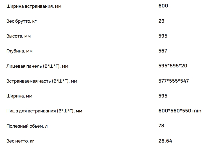Select the 'Ширина, мм' value 595
This screenshot has height=150, width=203.
[x=163, y=96]
